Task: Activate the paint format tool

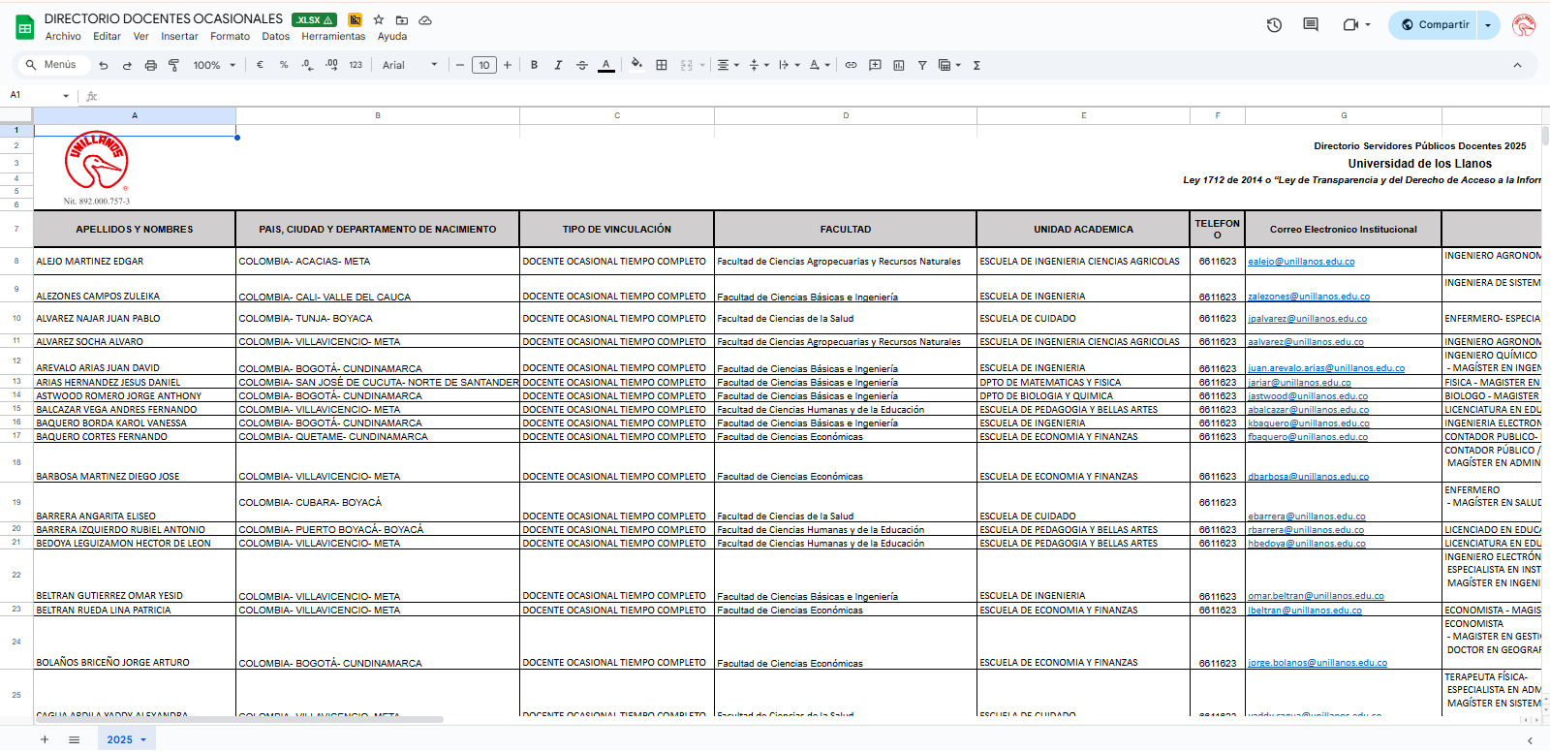Action: (x=173, y=66)
